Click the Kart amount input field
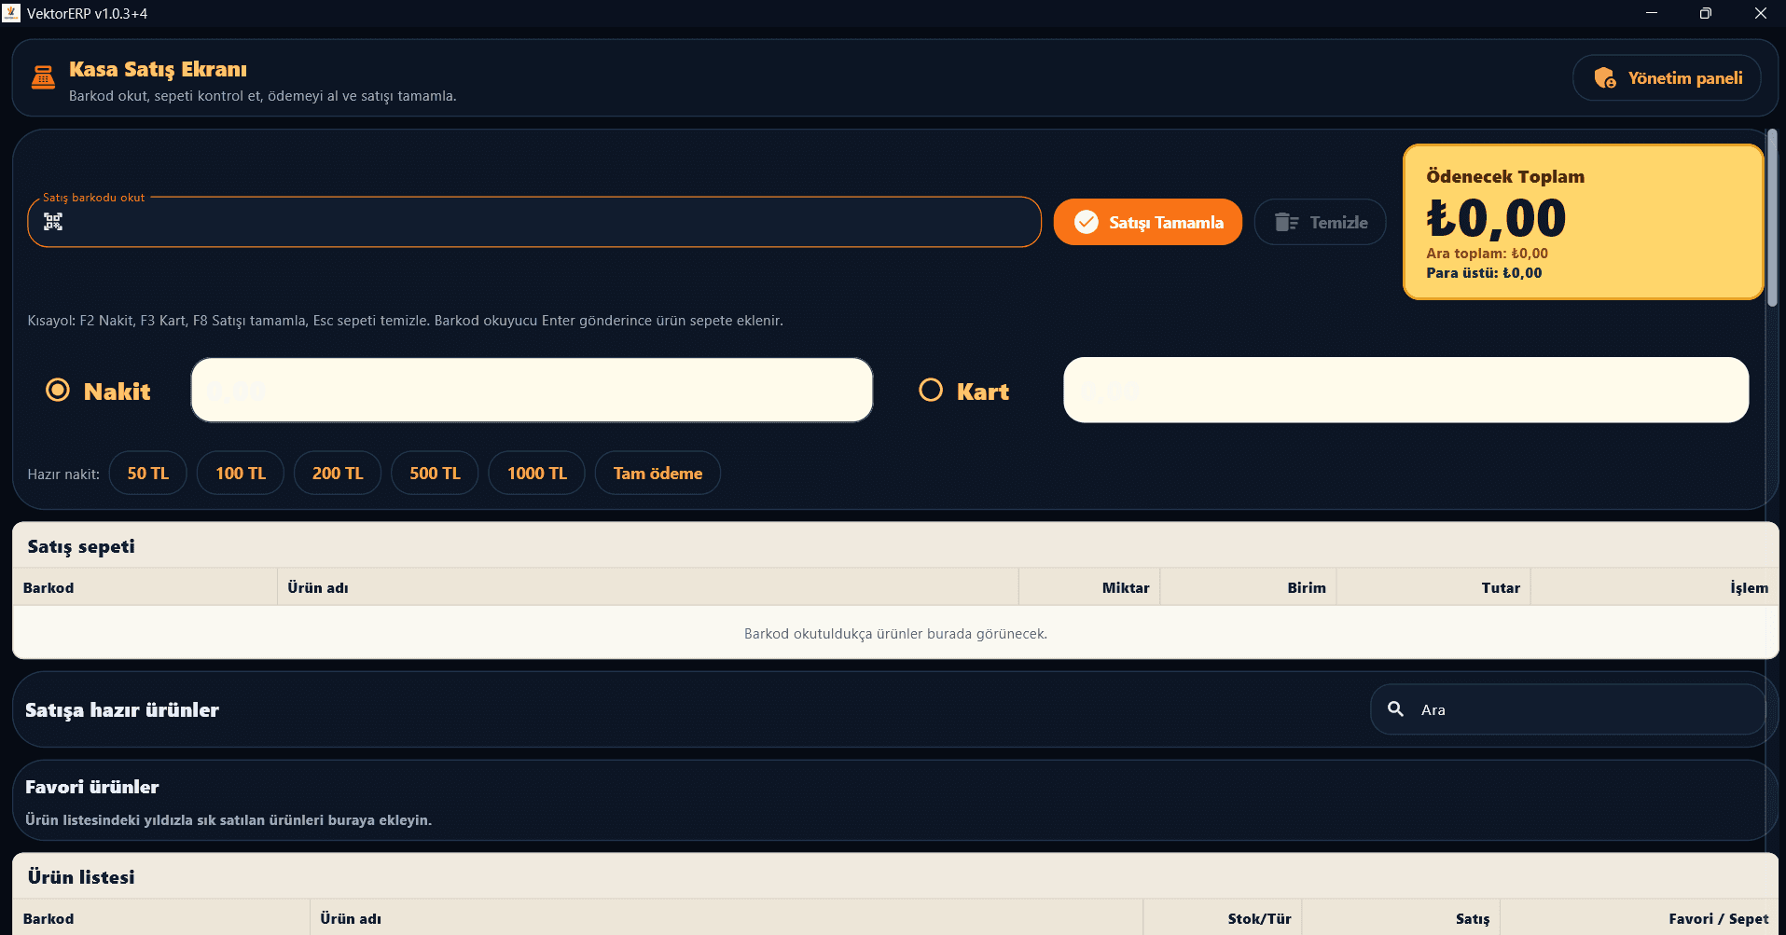 coord(1405,390)
